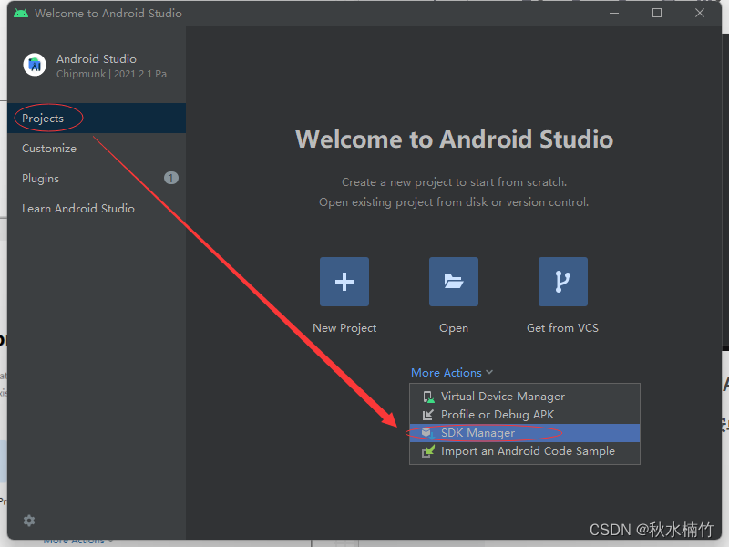Screen dimensions: 729x547
Task: Switch to the Customize tab
Action: coord(97,149)
